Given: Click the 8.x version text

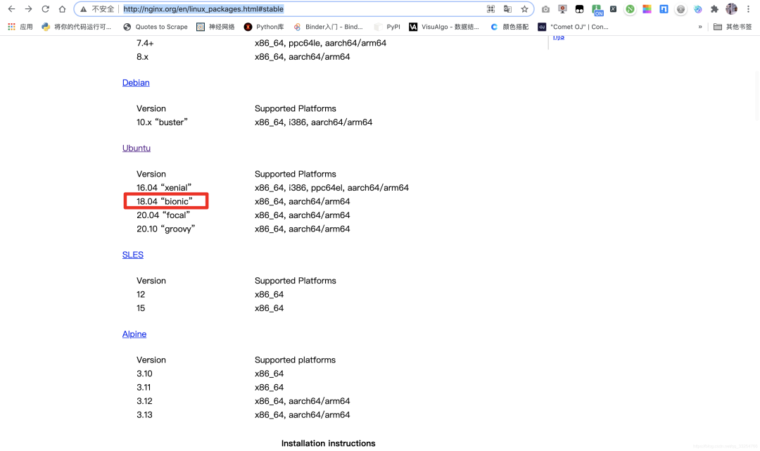Looking at the screenshot, I should pyautogui.click(x=142, y=57).
